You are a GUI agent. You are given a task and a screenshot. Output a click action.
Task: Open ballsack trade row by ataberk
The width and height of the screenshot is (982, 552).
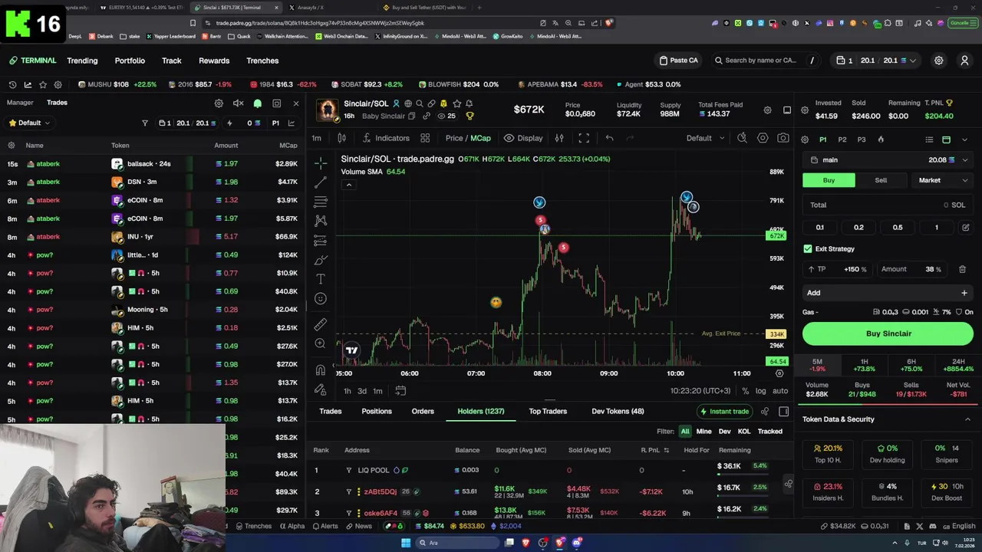click(x=153, y=164)
